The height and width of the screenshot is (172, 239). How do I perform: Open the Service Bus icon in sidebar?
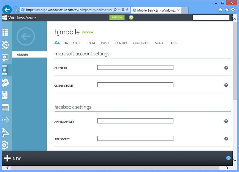[5, 133]
